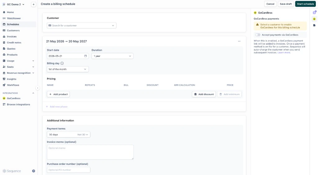
Task: Click Add discount button
Action: [x=204, y=94]
